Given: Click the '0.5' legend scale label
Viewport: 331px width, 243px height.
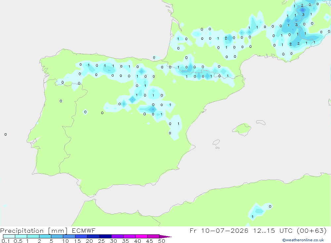Looking at the screenshot, I should [18, 241].
